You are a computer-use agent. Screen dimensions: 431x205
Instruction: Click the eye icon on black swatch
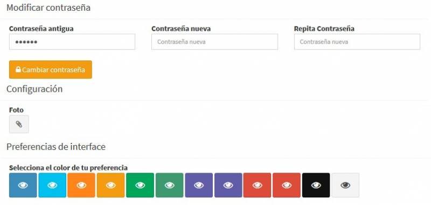(316, 186)
